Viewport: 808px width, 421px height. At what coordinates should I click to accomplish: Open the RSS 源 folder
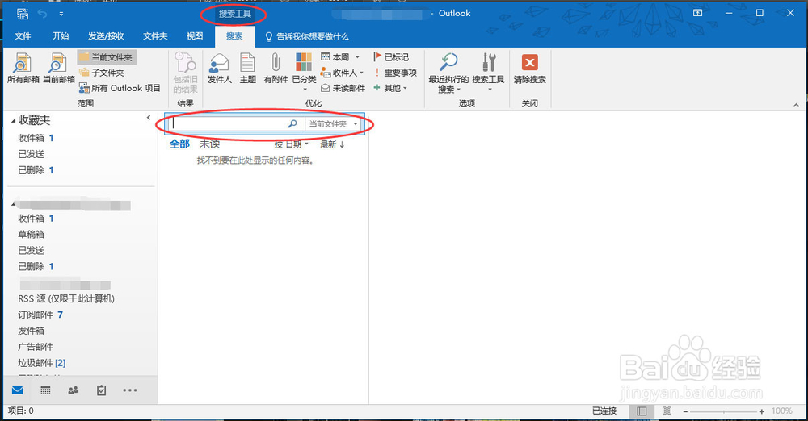tap(66, 298)
